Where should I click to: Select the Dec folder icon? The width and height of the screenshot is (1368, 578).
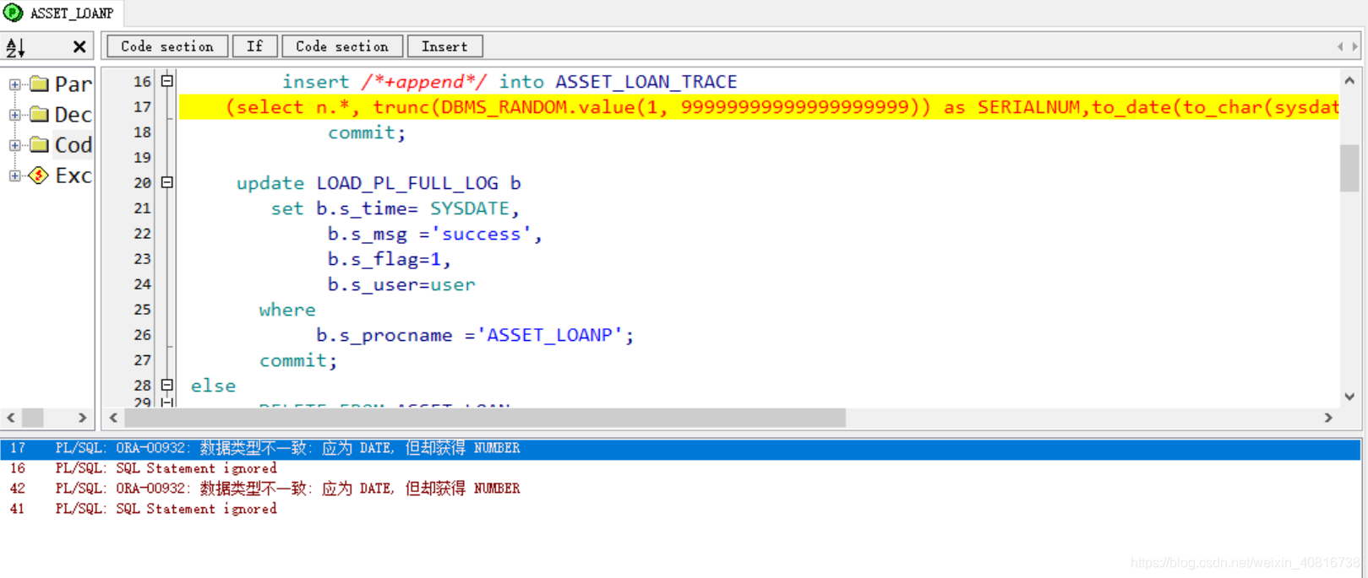(39, 114)
